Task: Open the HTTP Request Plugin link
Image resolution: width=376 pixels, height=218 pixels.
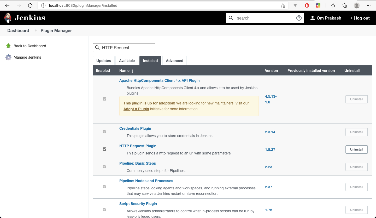Action: 138,146
